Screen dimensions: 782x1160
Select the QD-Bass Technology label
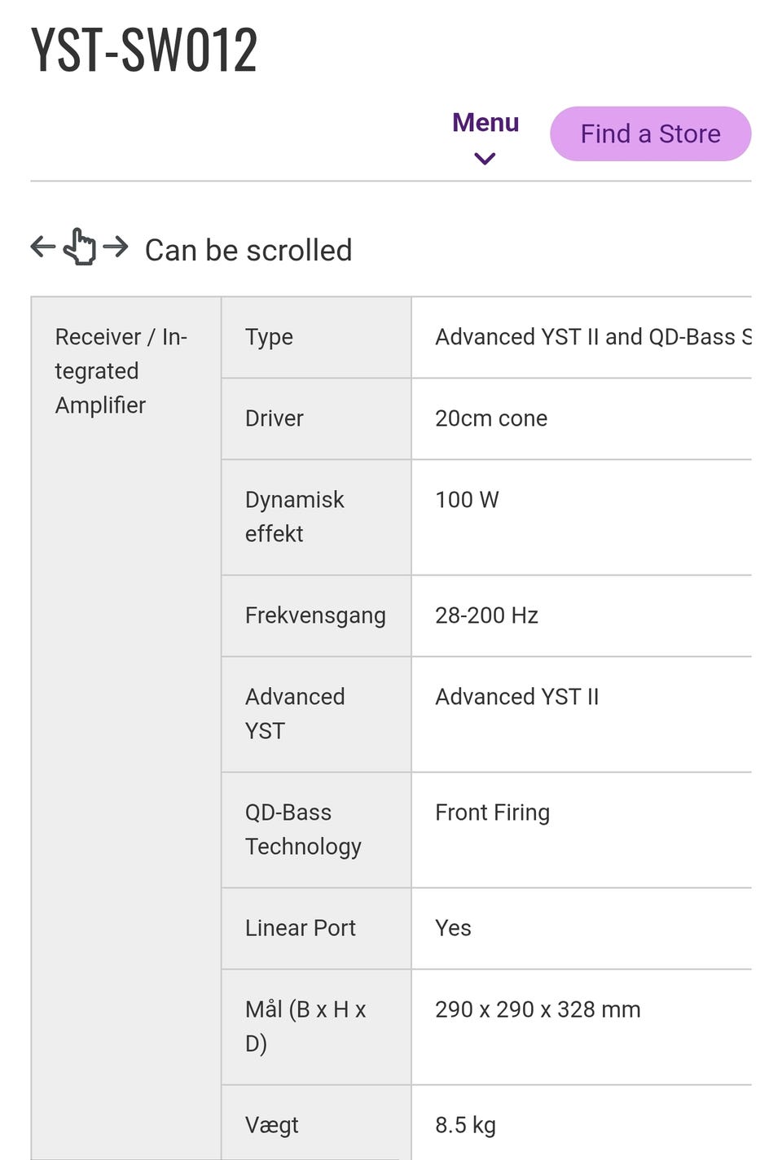tap(303, 829)
